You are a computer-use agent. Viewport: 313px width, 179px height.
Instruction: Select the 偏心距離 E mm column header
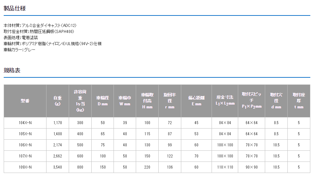[196, 101]
